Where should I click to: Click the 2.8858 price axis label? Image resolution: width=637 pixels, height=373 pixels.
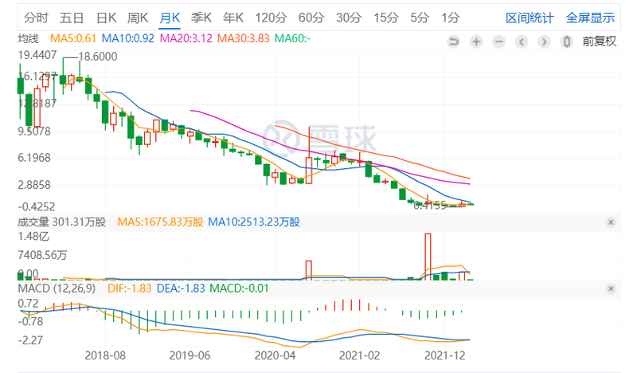tap(34, 185)
